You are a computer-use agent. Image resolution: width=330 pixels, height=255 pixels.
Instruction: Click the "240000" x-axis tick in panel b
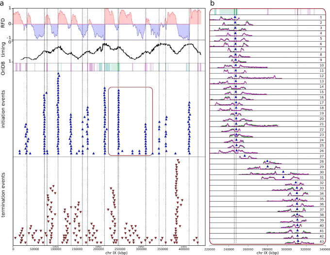229,249
